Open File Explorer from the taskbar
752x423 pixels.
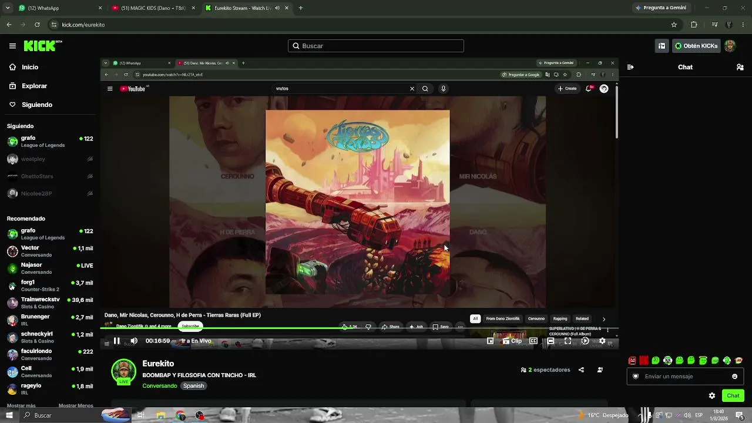161,415
